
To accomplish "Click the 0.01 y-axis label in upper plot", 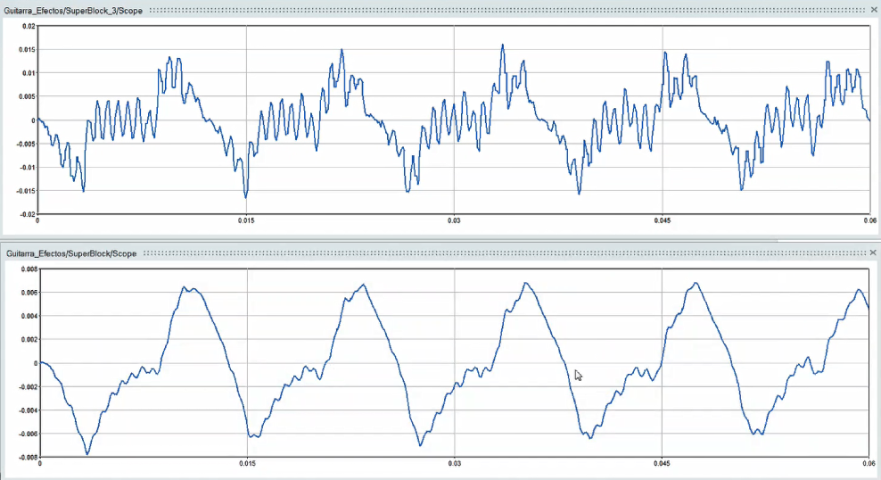I will (28, 73).
